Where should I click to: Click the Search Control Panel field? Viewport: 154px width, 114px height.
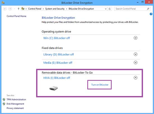pyautogui.click(x=131, y=9)
